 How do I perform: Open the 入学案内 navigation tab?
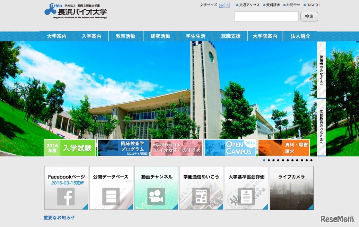pyautogui.click(x=91, y=36)
